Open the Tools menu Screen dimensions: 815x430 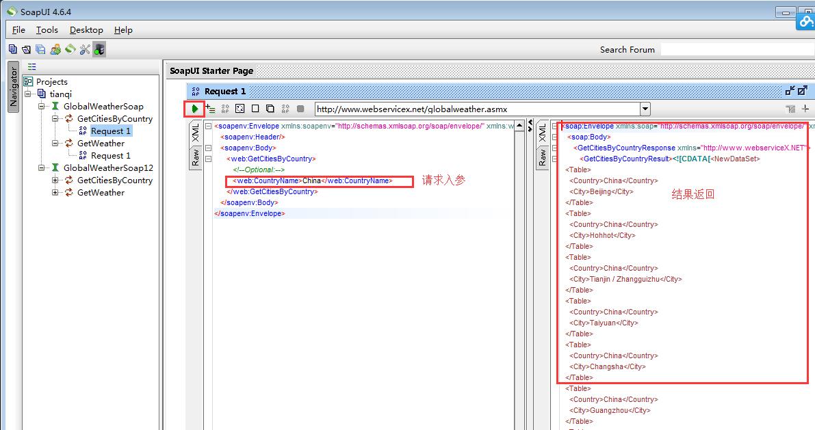[x=47, y=30]
